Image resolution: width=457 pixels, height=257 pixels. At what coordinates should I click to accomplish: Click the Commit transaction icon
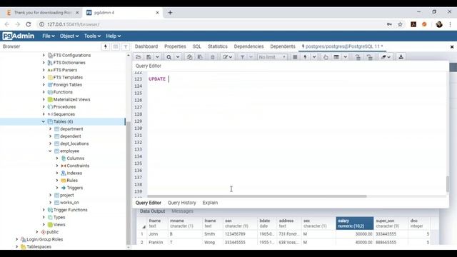click(358, 57)
